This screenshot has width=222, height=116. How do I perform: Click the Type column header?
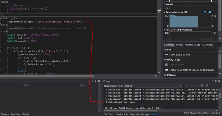(82, 85)
